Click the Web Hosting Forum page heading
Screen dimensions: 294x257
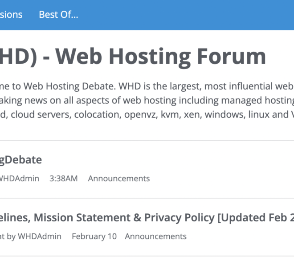pyautogui.click(x=133, y=57)
